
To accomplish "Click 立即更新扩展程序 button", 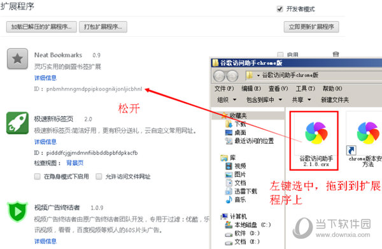I will coord(311,27).
